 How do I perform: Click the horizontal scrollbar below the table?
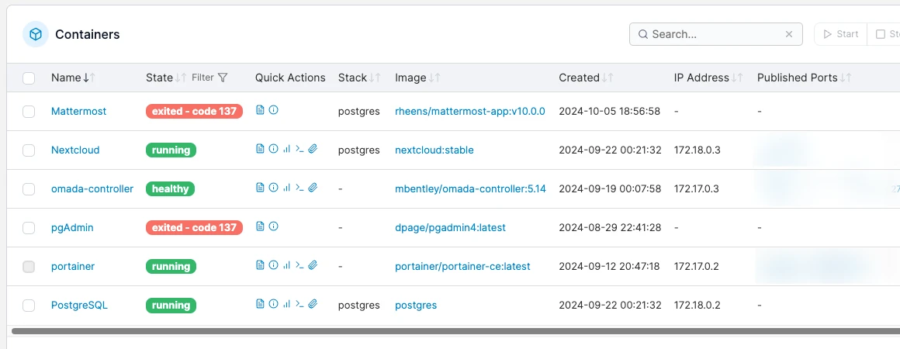click(x=450, y=331)
